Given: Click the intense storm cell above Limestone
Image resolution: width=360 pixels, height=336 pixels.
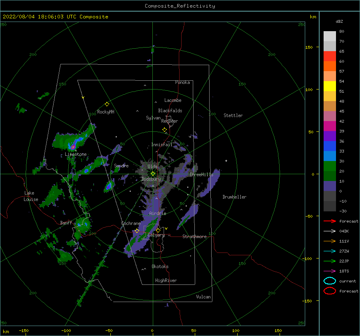Looking at the screenshot, I should [74, 147].
